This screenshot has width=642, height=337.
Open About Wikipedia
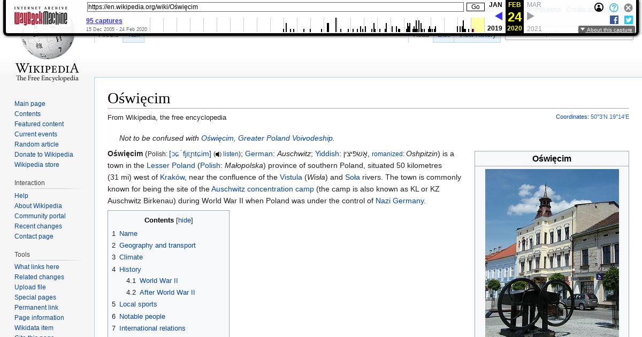click(x=38, y=206)
